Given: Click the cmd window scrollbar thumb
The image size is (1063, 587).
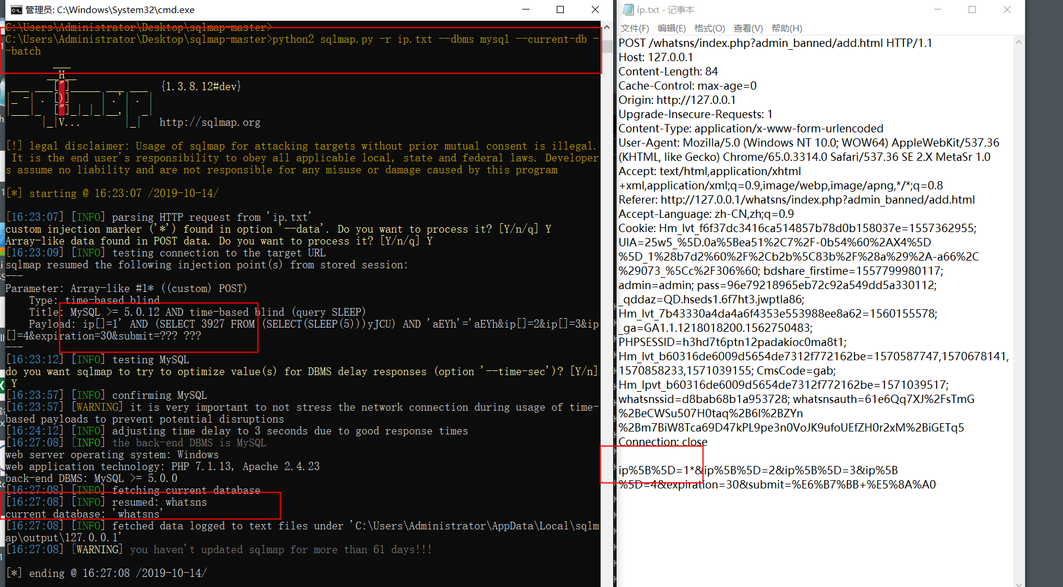Looking at the screenshot, I should (x=607, y=46).
